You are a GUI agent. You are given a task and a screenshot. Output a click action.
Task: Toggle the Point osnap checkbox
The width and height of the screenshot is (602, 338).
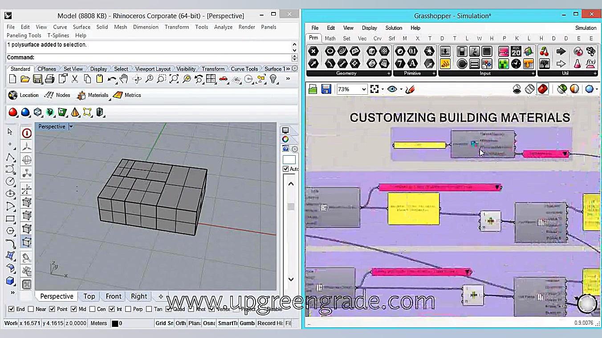(52, 309)
